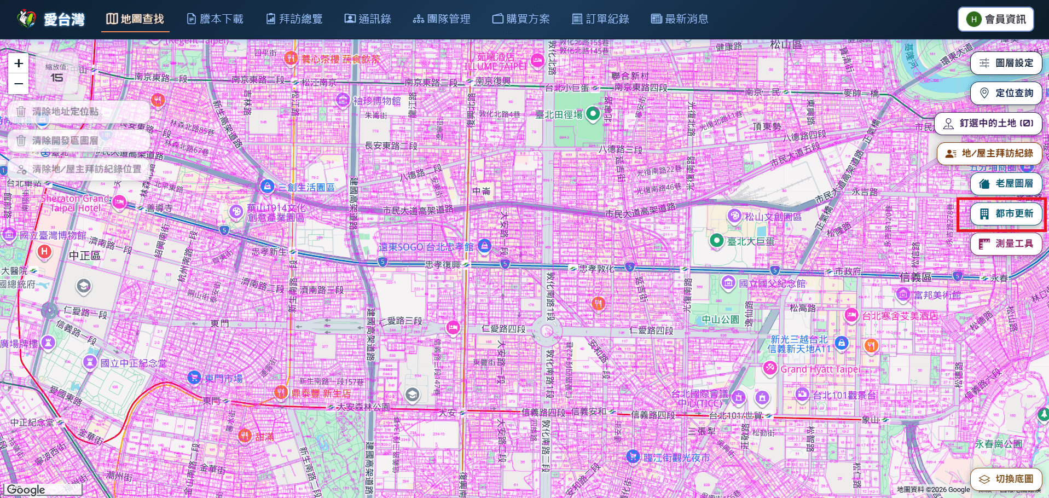Click 清除地/屋主拜訪紀錄位置 button
This screenshot has height=498, width=1049.
[x=80, y=169]
